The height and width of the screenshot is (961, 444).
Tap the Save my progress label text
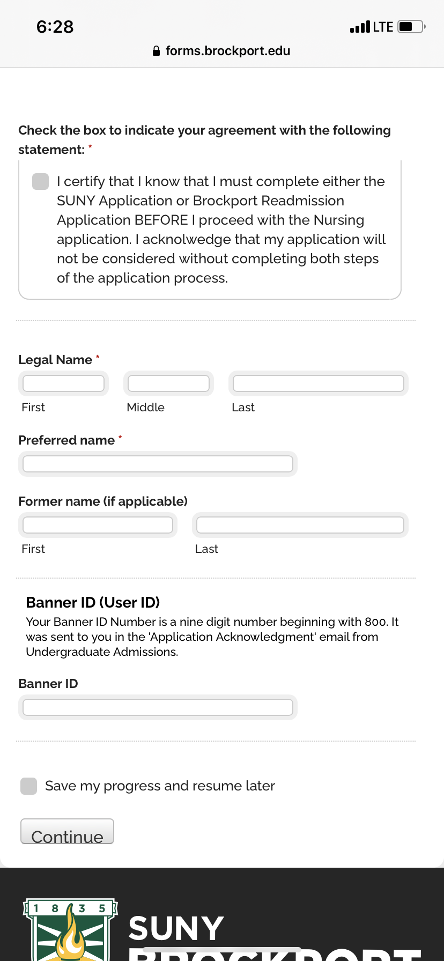(x=160, y=786)
